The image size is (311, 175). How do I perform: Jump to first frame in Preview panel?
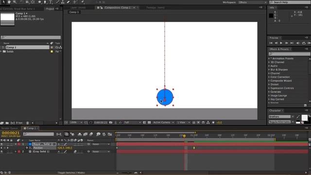click(x=271, y=43)
